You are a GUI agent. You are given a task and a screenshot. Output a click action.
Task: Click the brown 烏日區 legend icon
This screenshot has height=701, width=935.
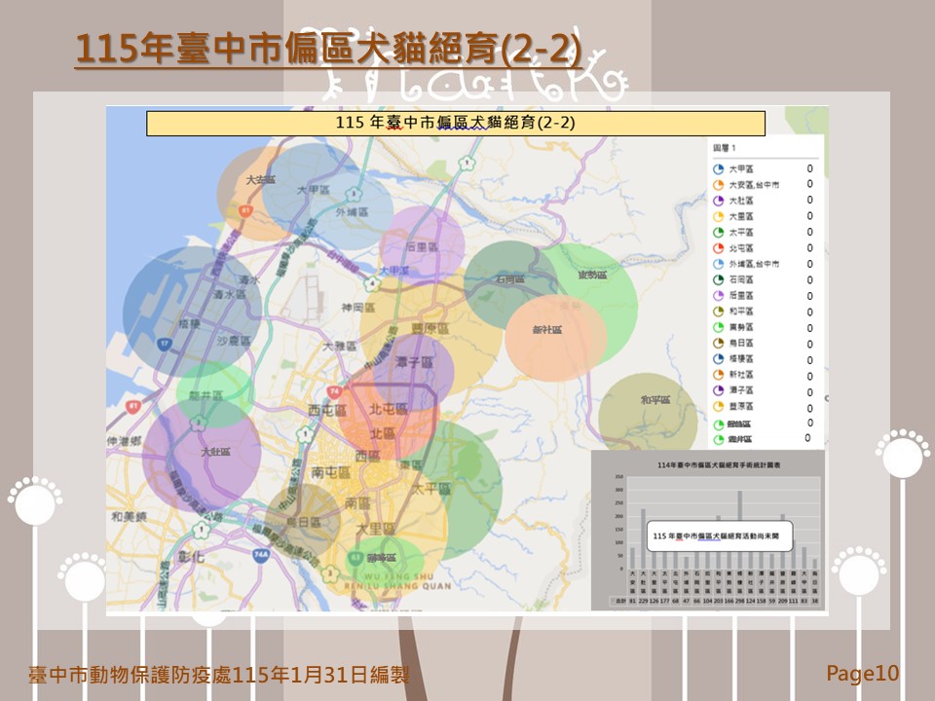(718, 343)
